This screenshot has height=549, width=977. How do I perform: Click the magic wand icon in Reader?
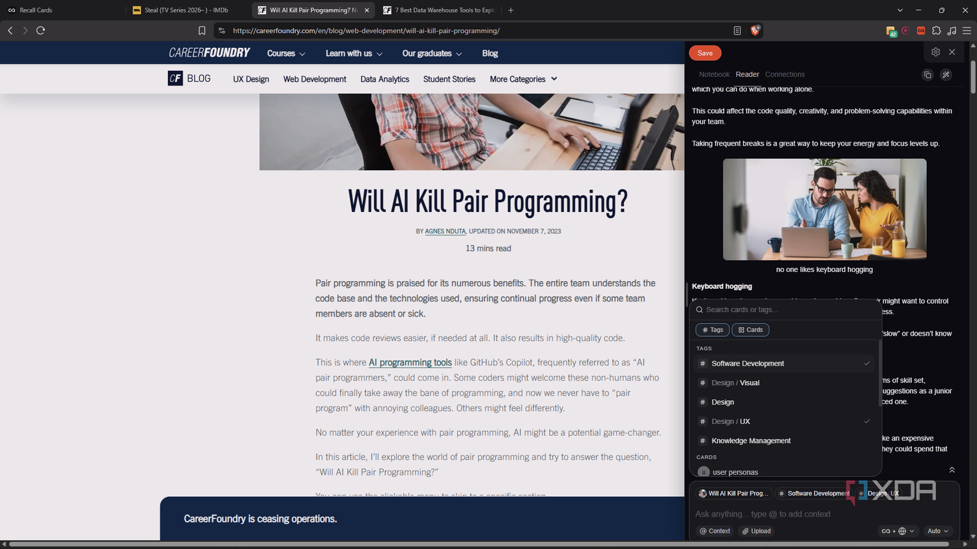[946, 75]
